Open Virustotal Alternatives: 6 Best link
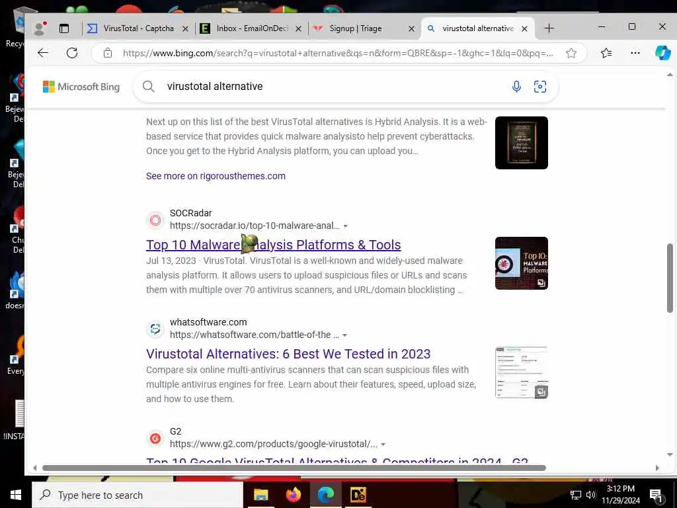Viewport: 677px width, 508px height. pos(288,355)
